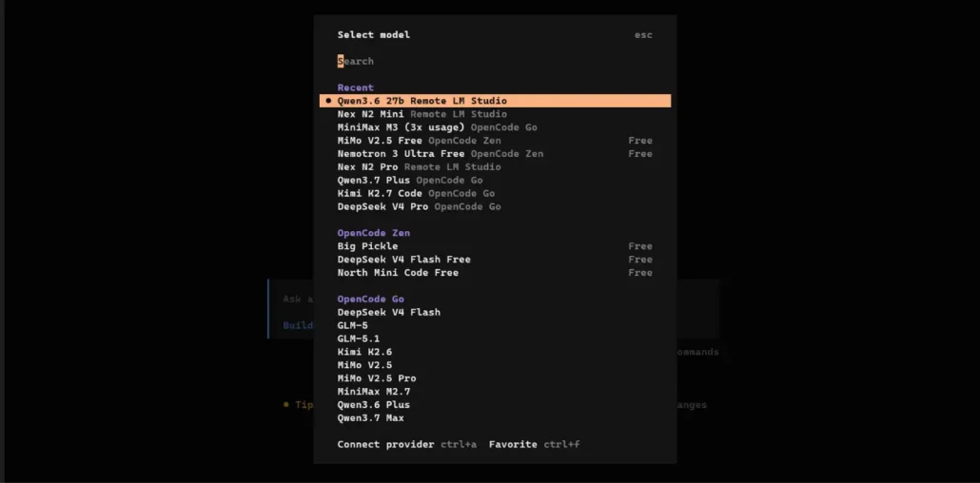Select MiMo V2.5 Free from Recent
This screenshot has height=483, width=980.
495,141
